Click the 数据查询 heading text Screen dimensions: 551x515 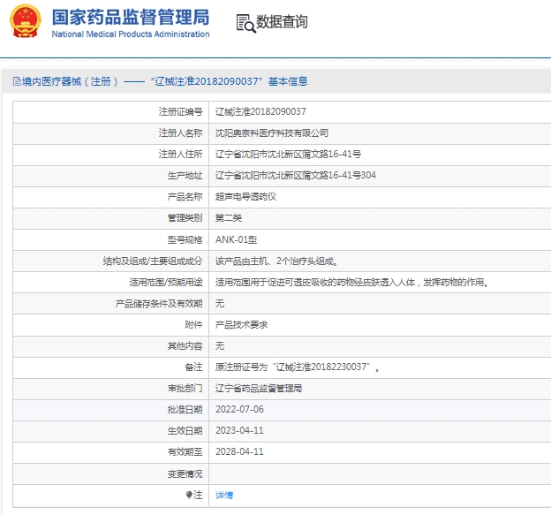tap(282, 22)
